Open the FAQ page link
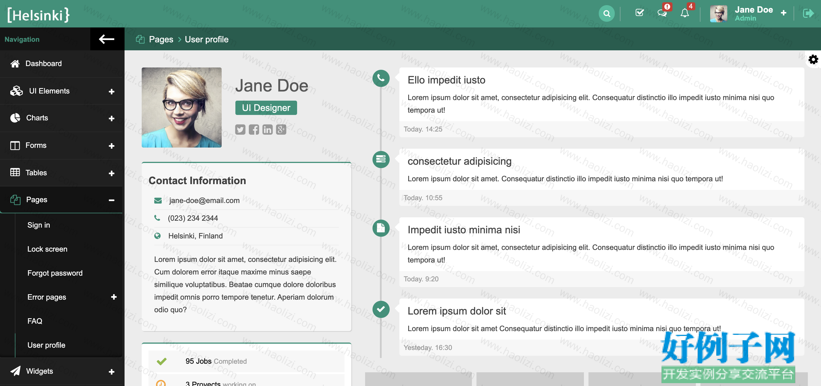The width and height of the screenshot is (821, 386). (x=35, y=321)
